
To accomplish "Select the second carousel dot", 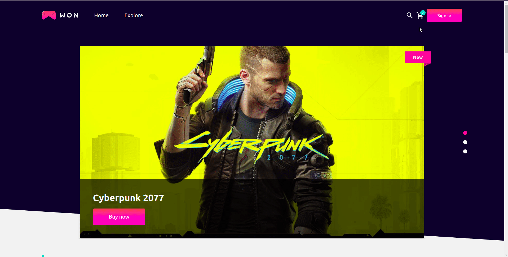I will 465,142.
